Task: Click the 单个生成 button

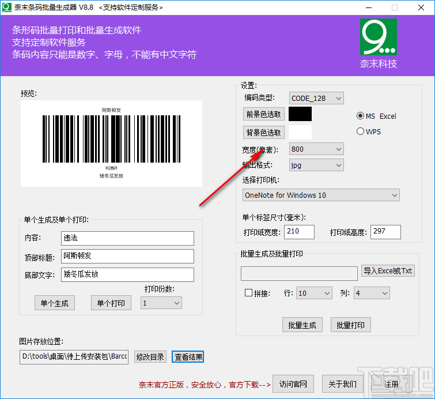Action: coord(55,303)
